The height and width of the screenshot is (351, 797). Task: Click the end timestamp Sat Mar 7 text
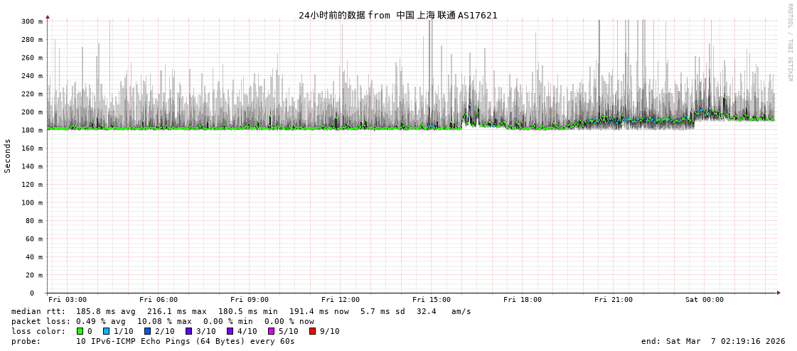[x=713, y=341]
